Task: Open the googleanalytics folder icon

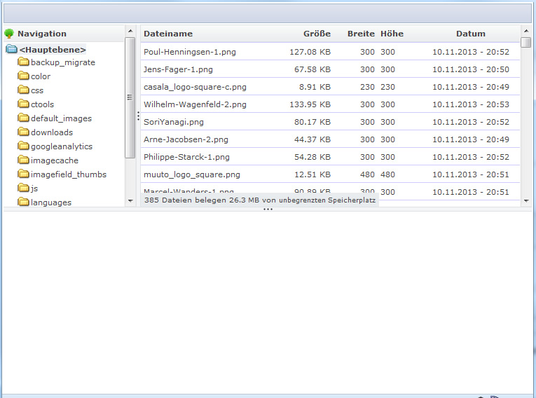Action: 23,146
